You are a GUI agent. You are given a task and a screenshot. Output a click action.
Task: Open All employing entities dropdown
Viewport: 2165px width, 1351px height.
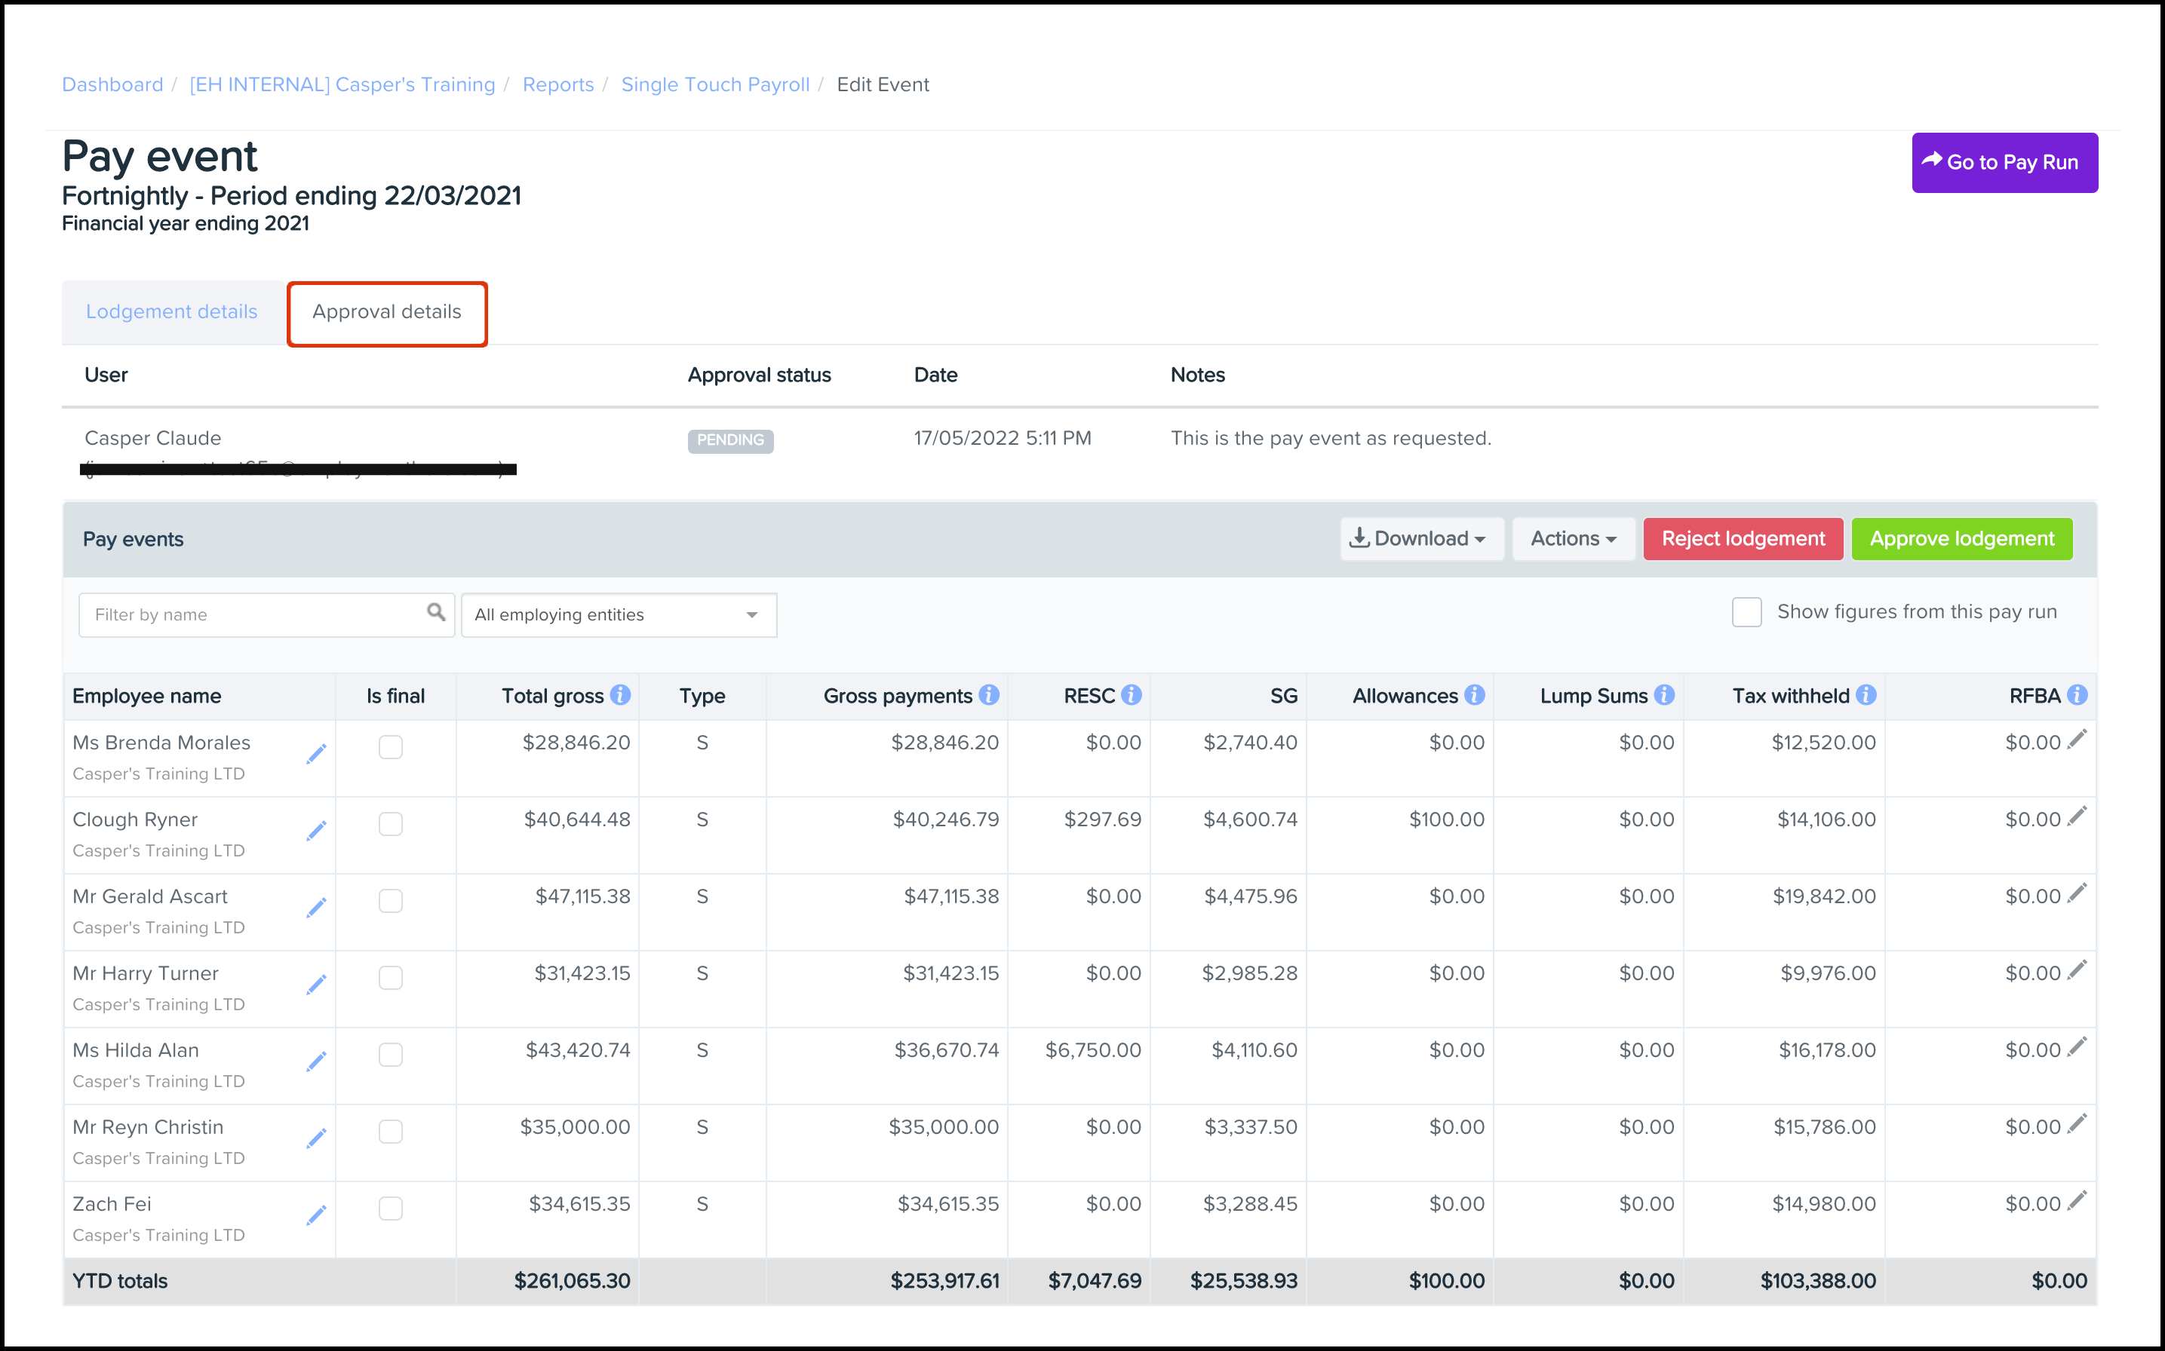(x=619, y=614)
